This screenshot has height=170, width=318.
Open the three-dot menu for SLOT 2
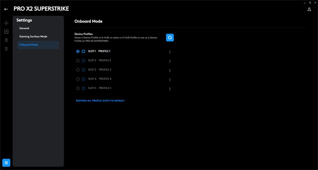170,62
